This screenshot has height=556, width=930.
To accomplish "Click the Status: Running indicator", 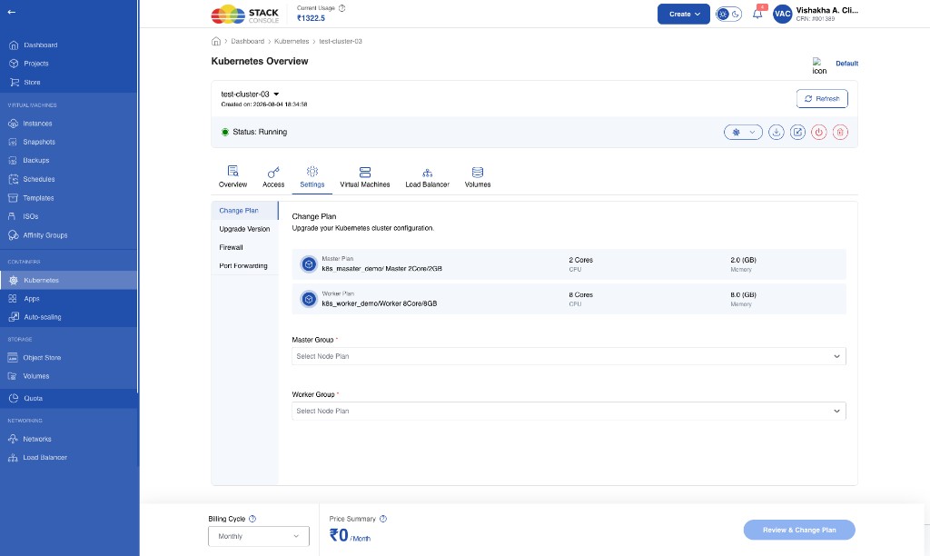I will click(254, 133).
